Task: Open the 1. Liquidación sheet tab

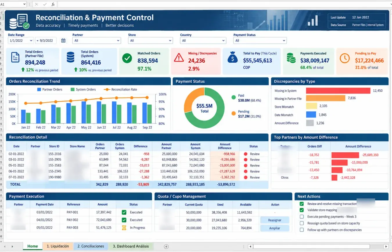Action: (58, 246)
